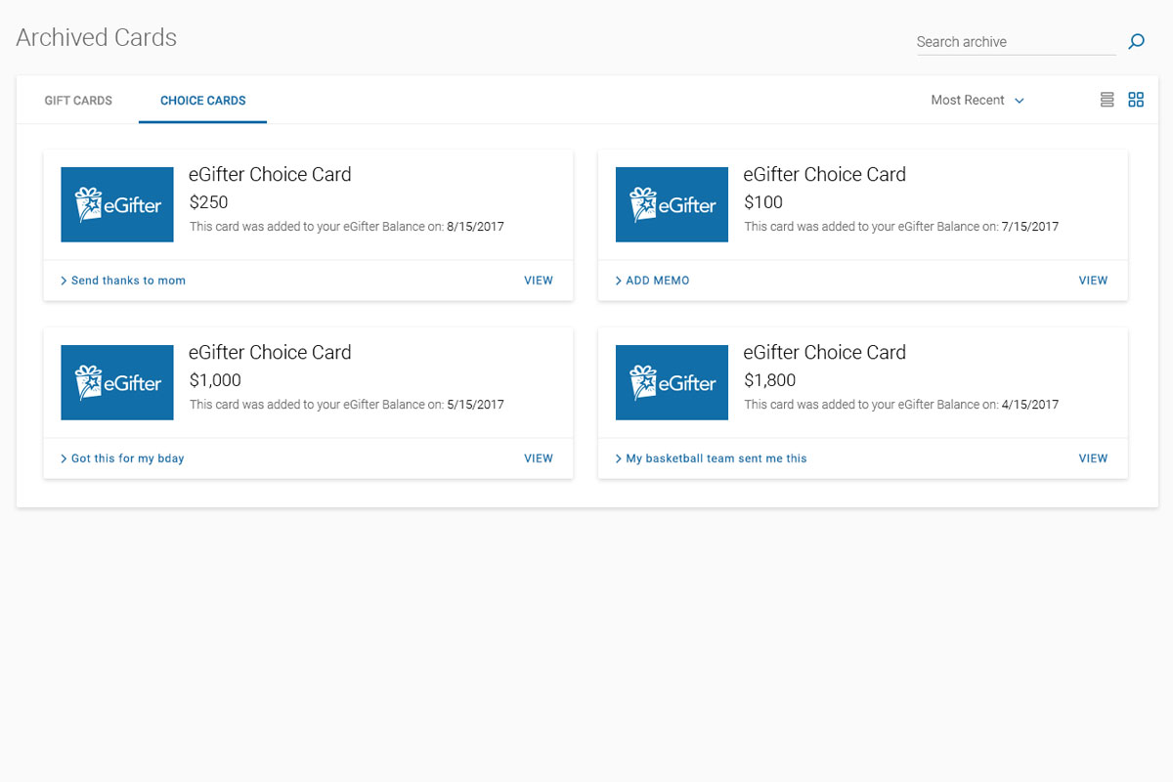Image resolution: width=1173 pixels, height=782 pixels.
Task: View the $250 Choice Card
Action: click(539, 281)
